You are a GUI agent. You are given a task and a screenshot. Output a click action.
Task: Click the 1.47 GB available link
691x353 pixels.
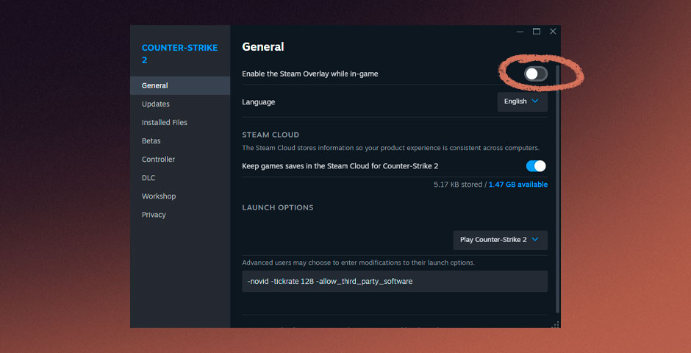pos(518,185)
